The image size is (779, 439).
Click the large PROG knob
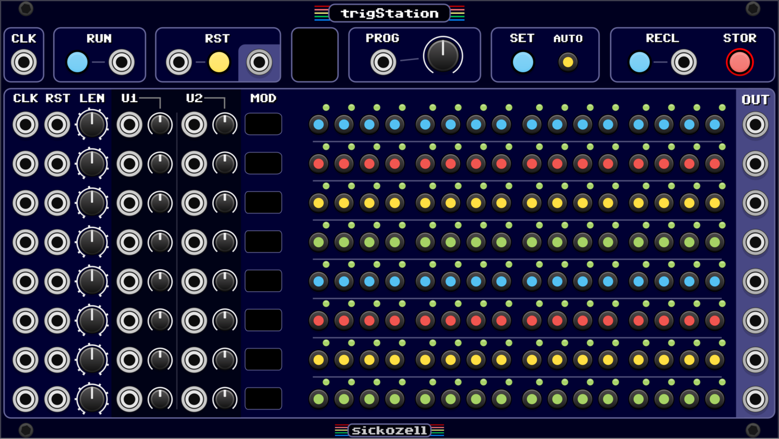pyautogui.click(x=443, y=55)
